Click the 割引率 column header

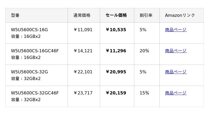pos(146,15)
